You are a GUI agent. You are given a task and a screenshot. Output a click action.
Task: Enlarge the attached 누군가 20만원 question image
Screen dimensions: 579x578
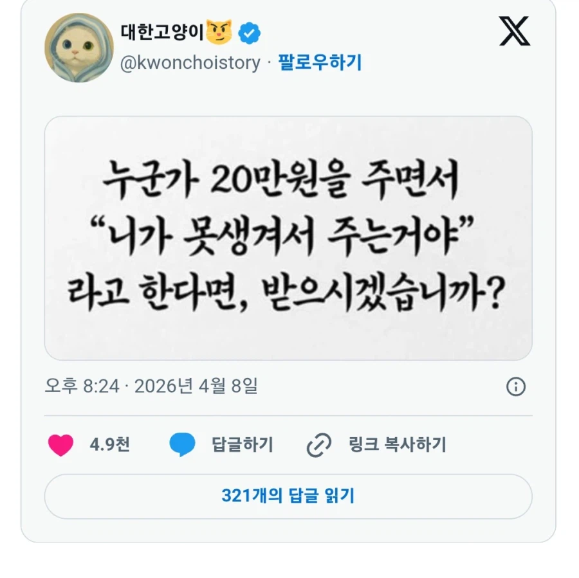[x=289, y=234]
